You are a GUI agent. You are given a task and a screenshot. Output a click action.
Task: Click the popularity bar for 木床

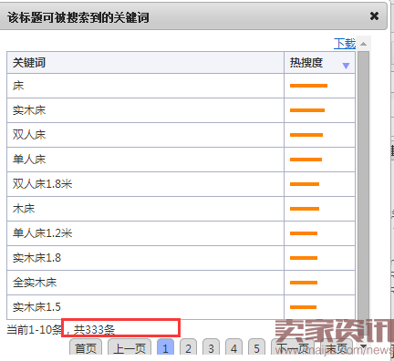pos(305,209)
